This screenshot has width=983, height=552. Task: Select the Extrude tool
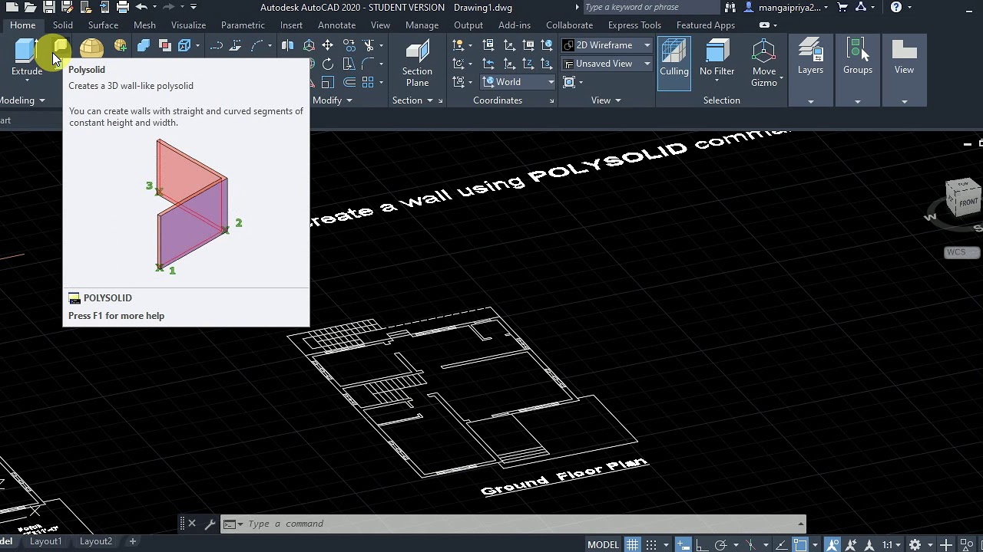pos(26,58)
